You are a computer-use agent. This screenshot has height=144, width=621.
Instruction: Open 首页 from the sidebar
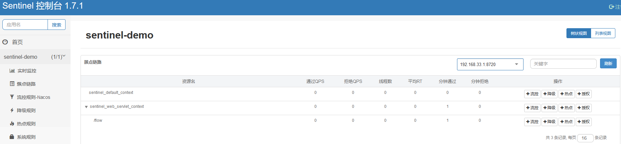tap(17, 42)
